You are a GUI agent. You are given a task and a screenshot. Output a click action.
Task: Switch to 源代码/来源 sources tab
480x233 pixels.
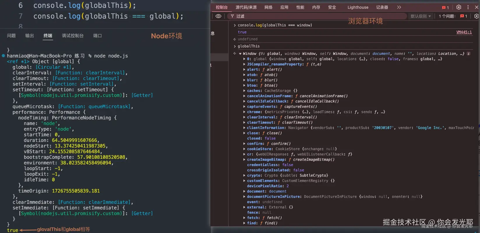point(246,7)
